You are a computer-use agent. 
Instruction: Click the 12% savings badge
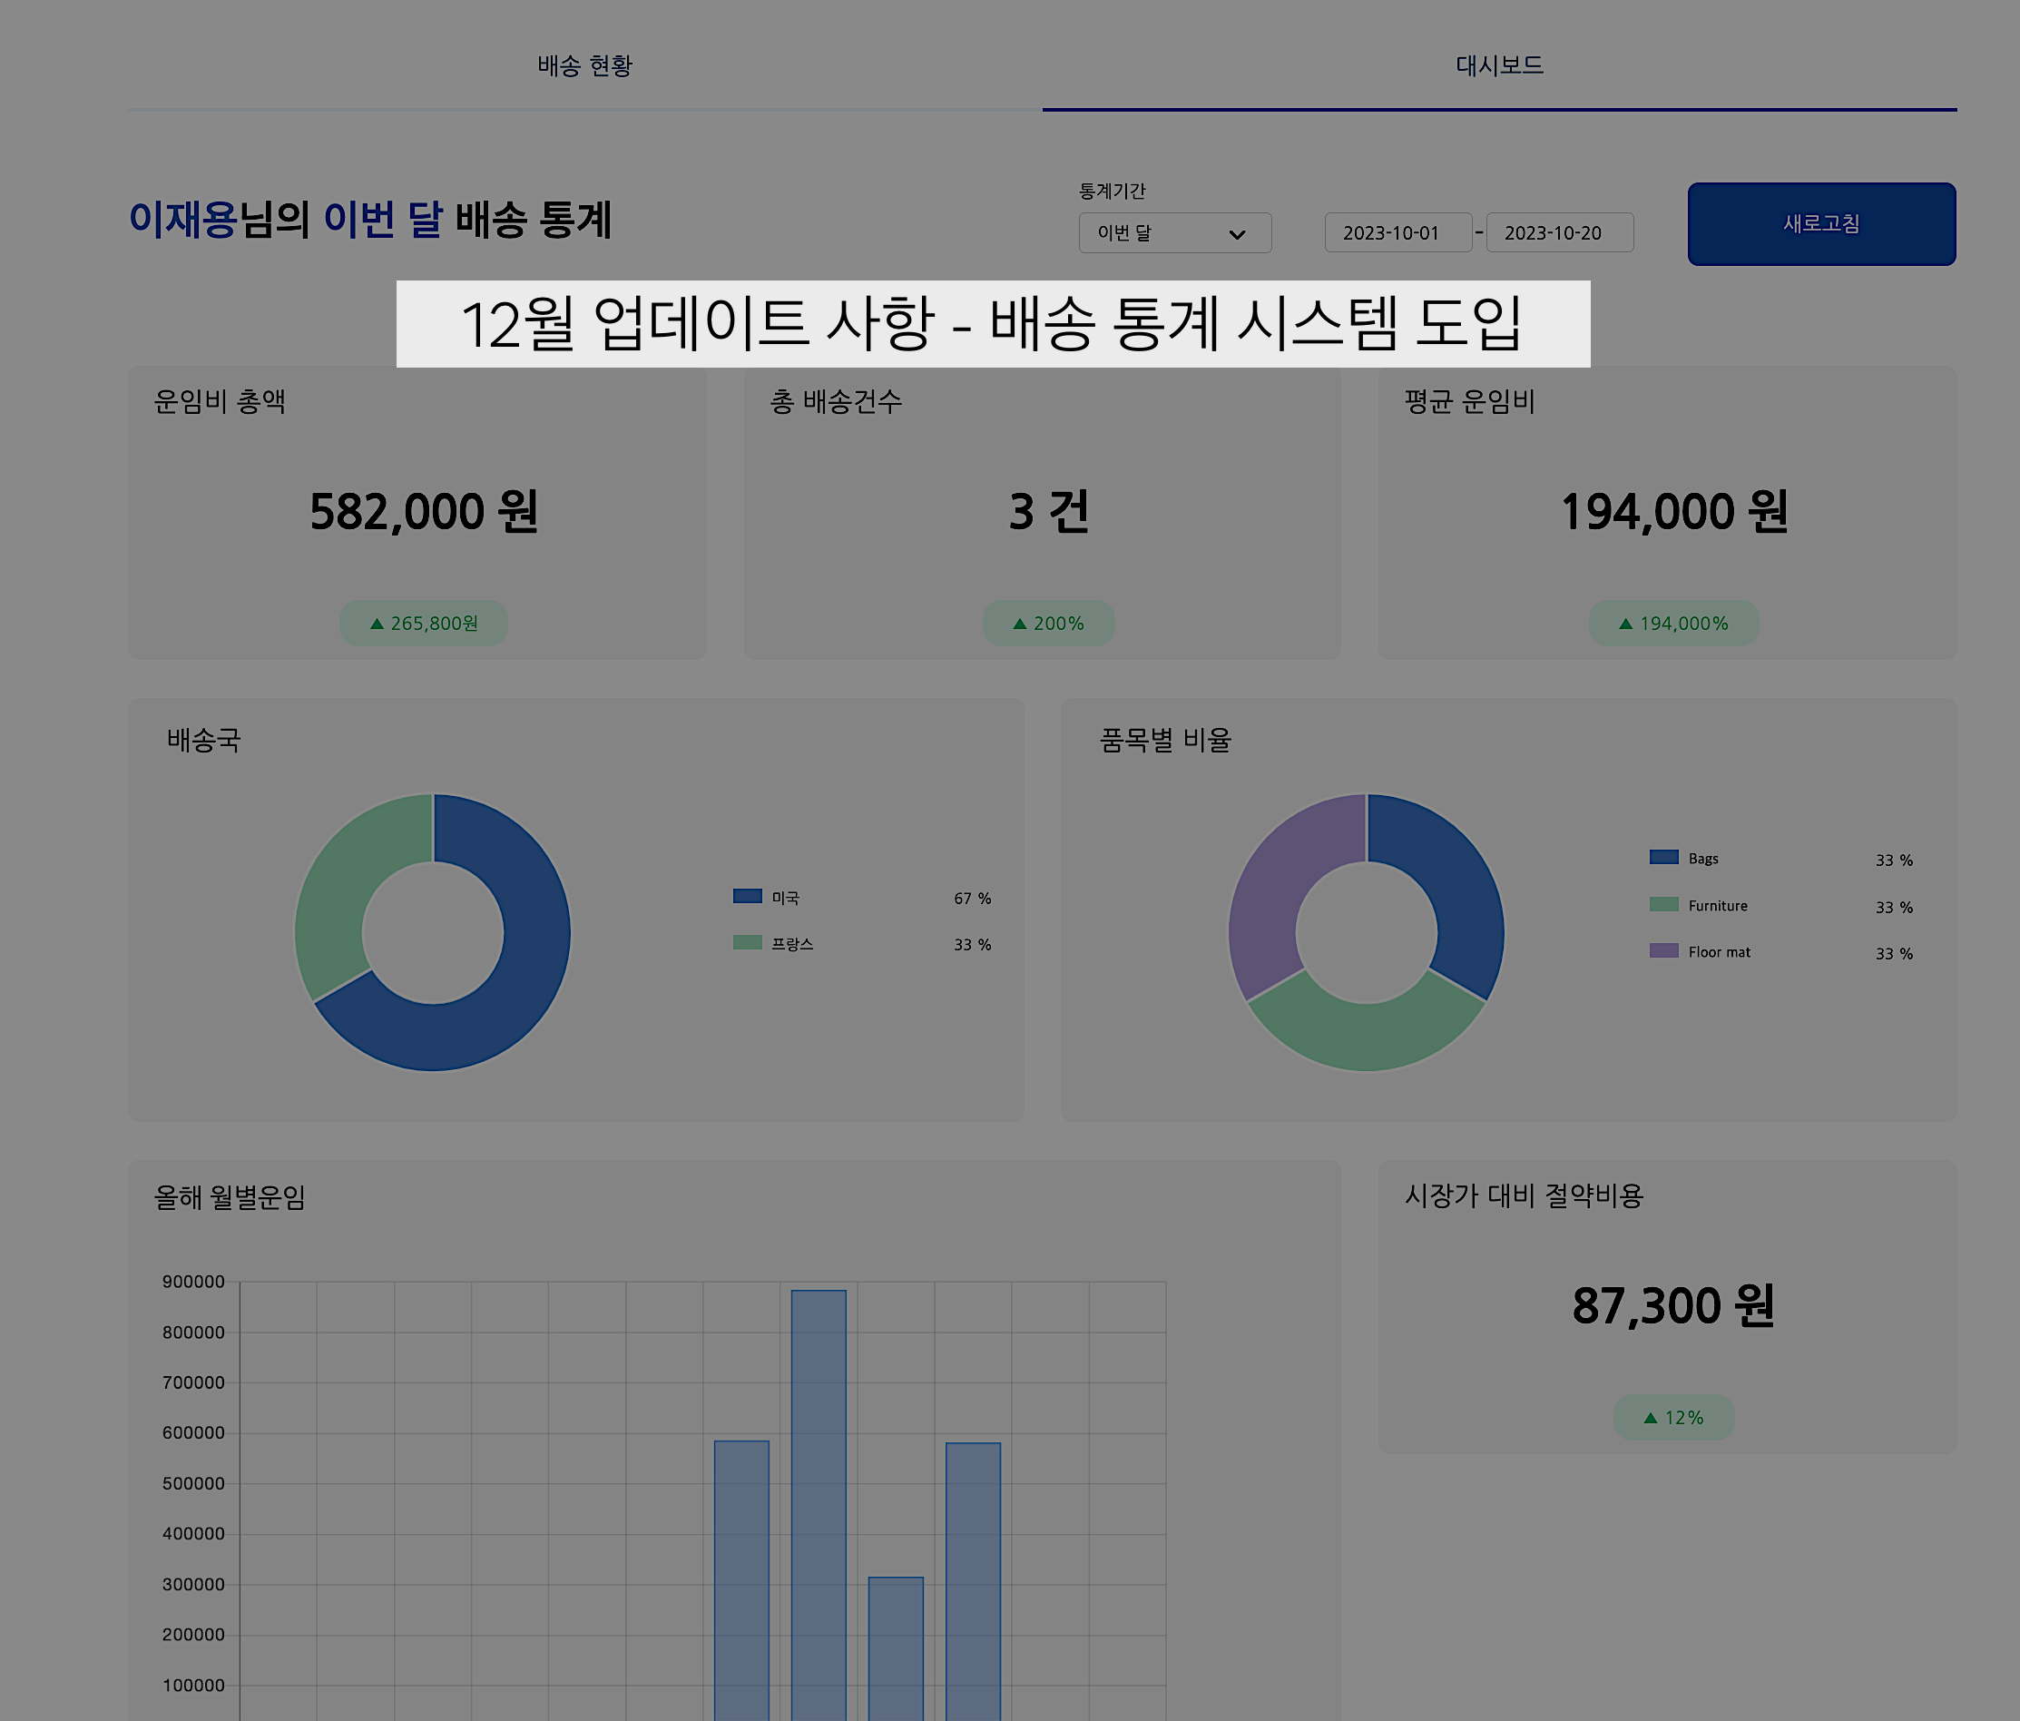1673,1417
